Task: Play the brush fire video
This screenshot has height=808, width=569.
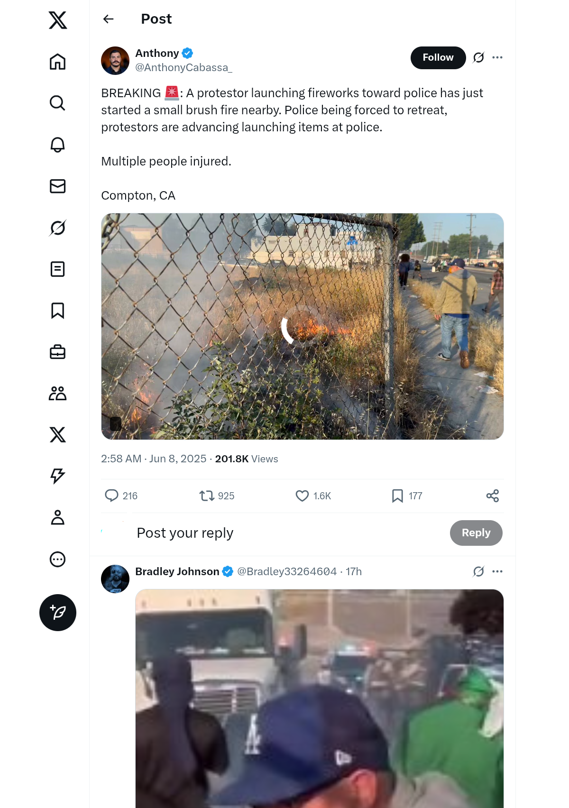Action: pos(303,326)
